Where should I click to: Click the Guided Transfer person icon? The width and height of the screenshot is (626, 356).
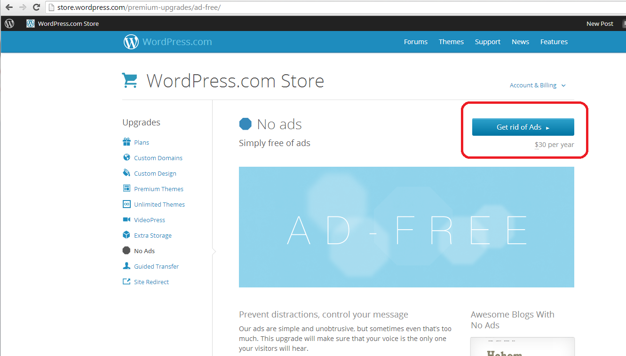click(x=127, y=266)
